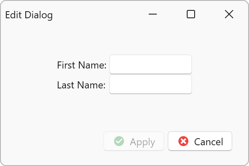
Task: Place cursor in the input beside First Name
Action: click(x=150, y=64)
